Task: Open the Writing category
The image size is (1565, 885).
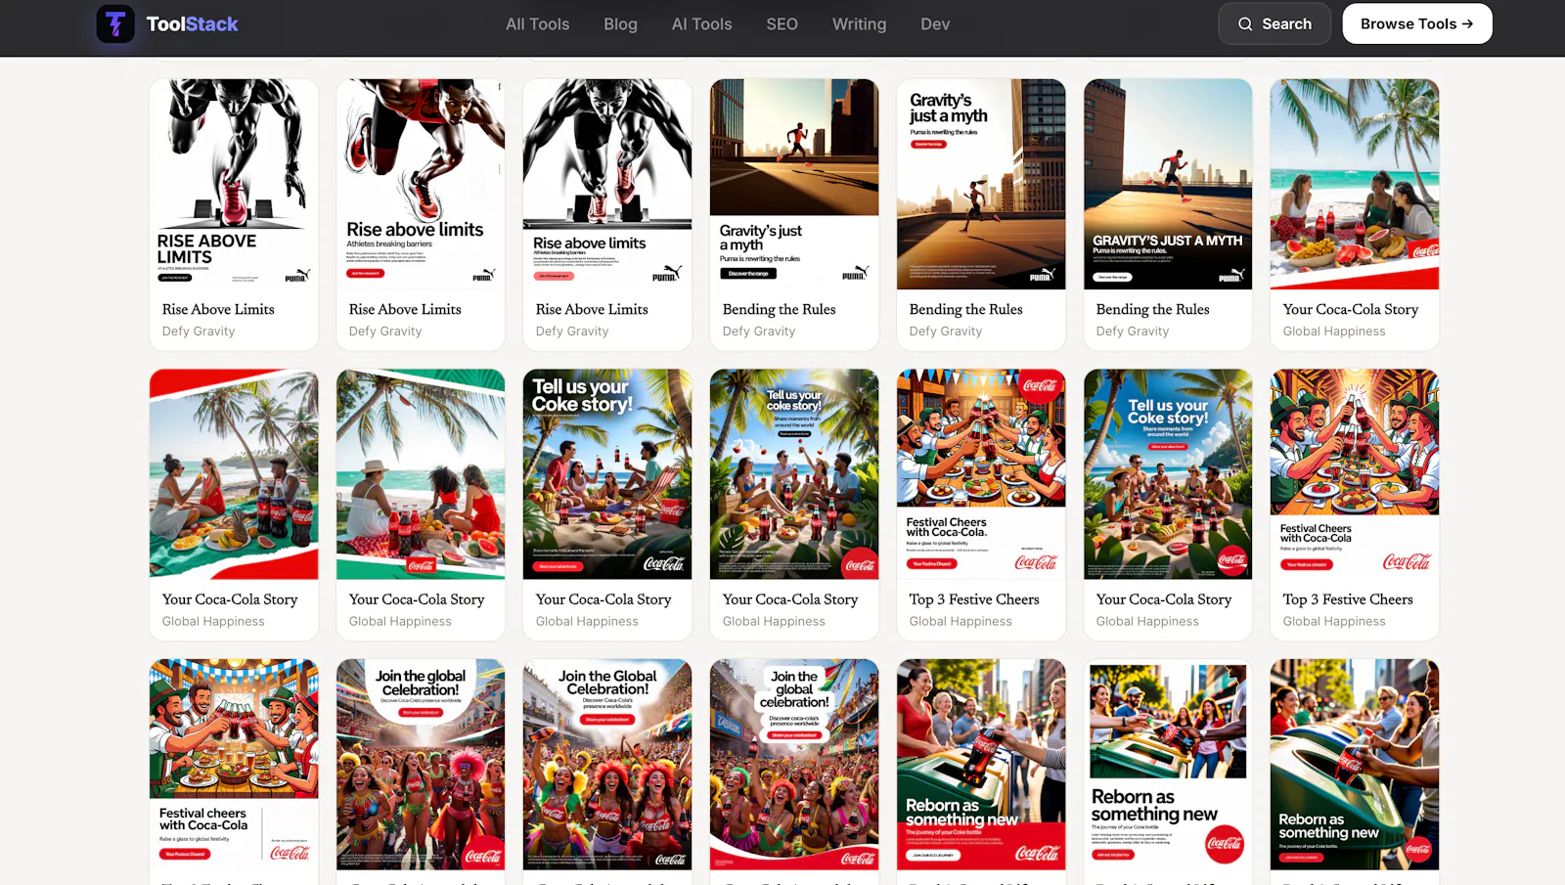Action: [x=859, y=24]
